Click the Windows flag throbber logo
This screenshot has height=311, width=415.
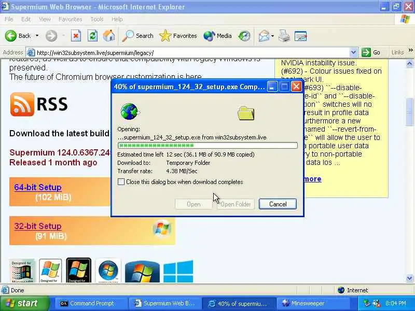405,19
